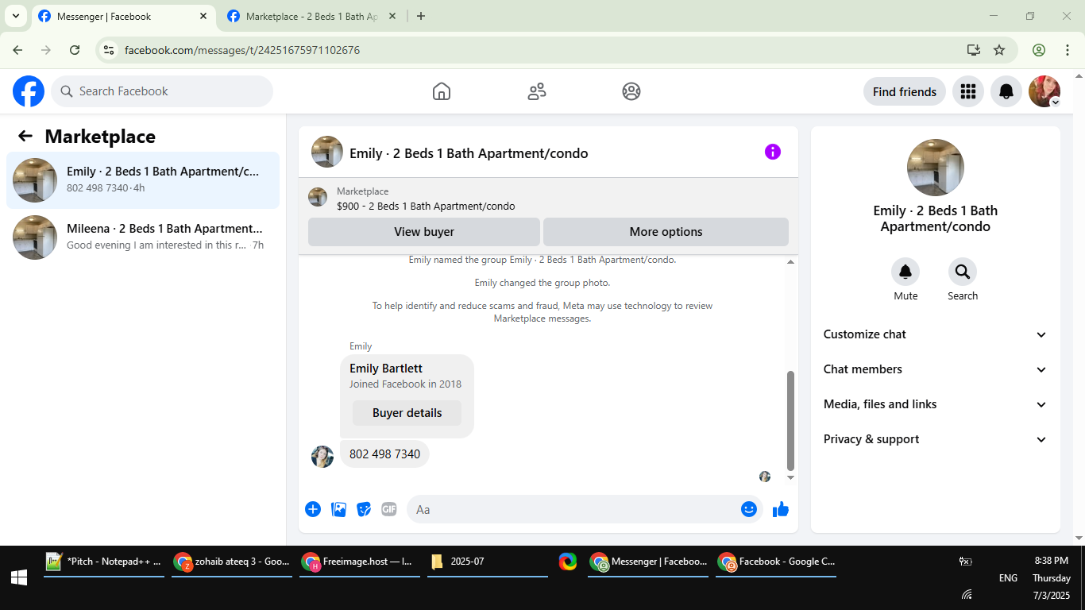
Task: Open Buyer details for Emily Bartlett
Action: tap(407, 413)
